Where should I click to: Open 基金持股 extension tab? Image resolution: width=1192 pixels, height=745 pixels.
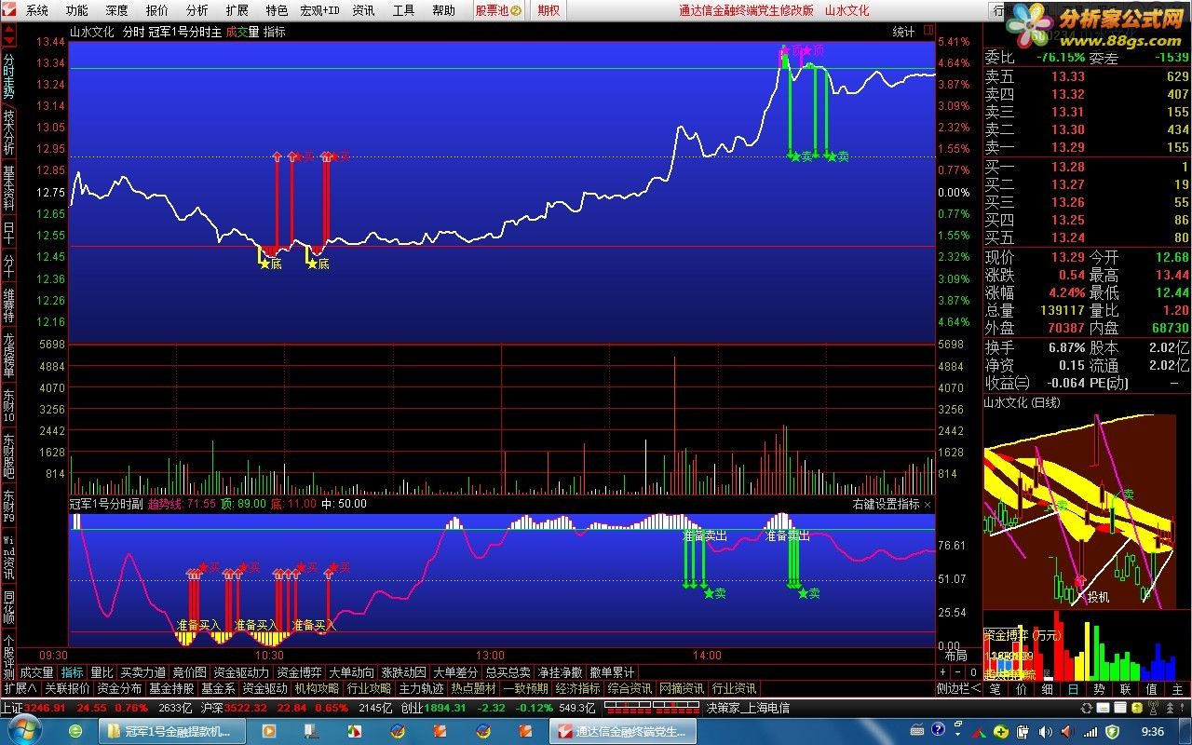point(171,689)
